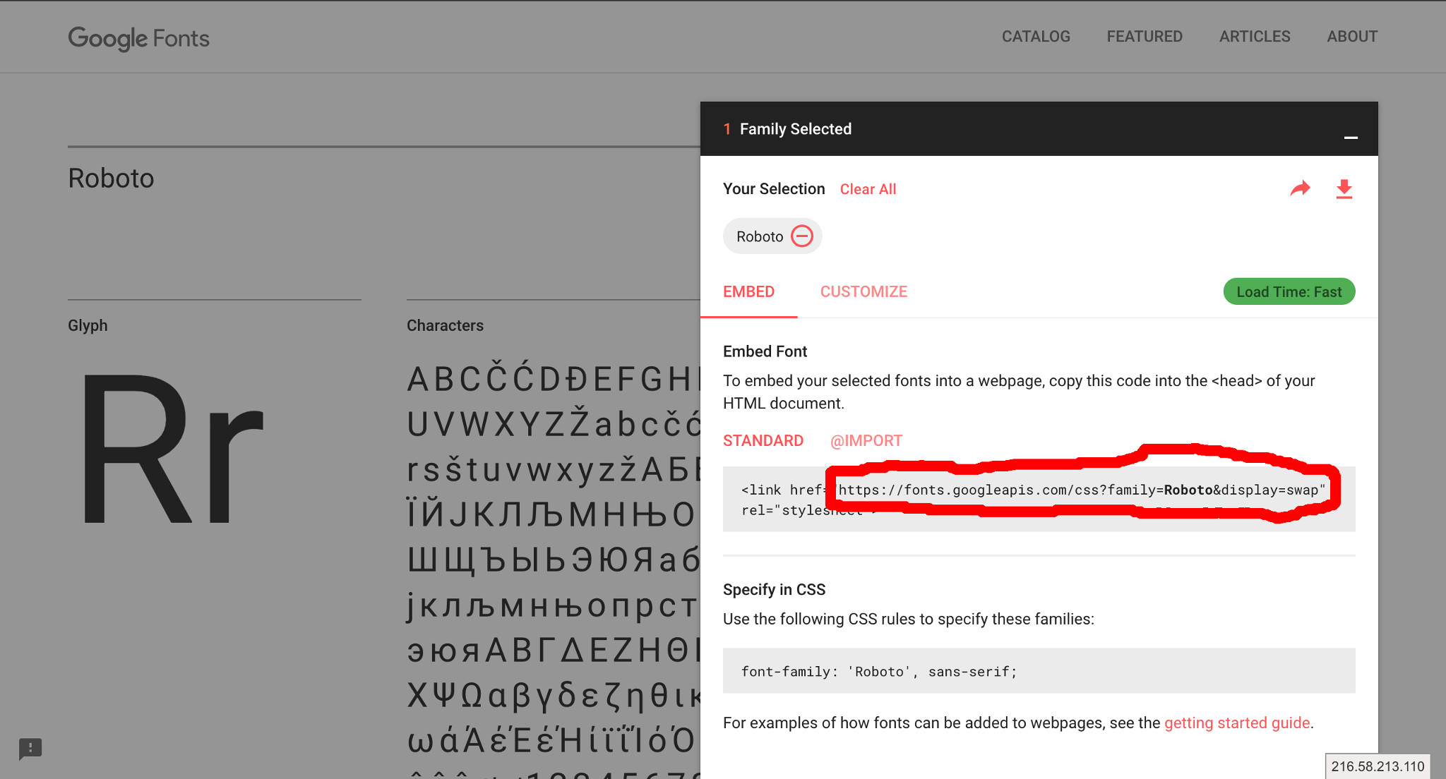Click Clear All selections
Image resolution: width=1446 pixels, height=779 pixels.
pos(868,189)
